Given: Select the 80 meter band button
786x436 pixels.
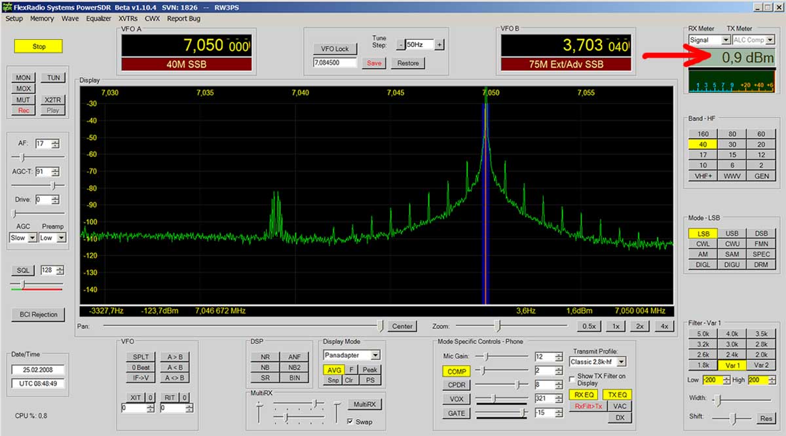Looking at the screenshot, I should (x=732, y=134).
